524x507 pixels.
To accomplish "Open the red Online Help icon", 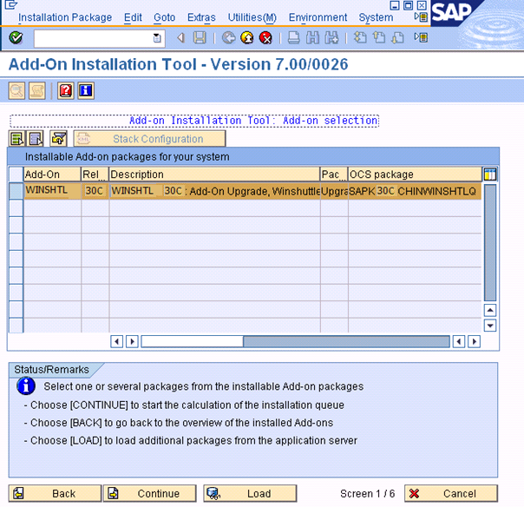I will coord(66,90).
